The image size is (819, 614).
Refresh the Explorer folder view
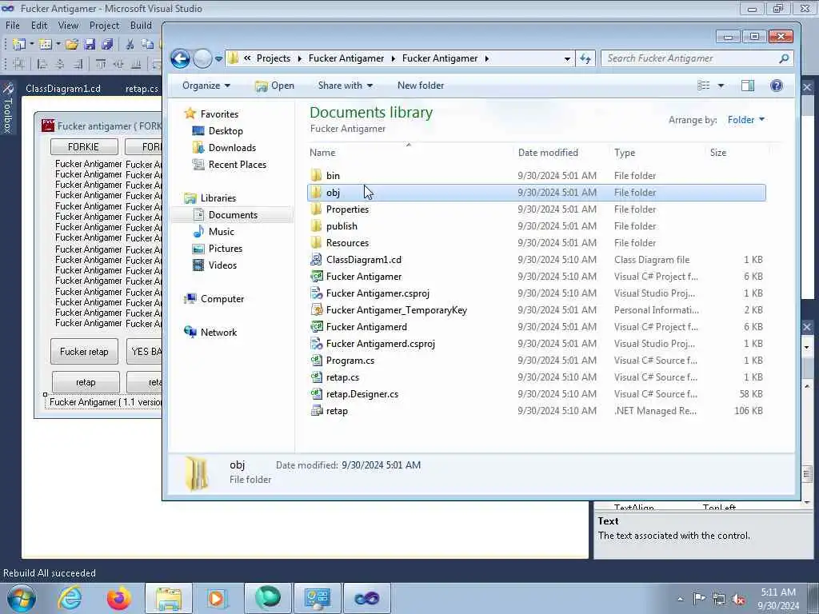pyautogui.click(x=585, y=58)
